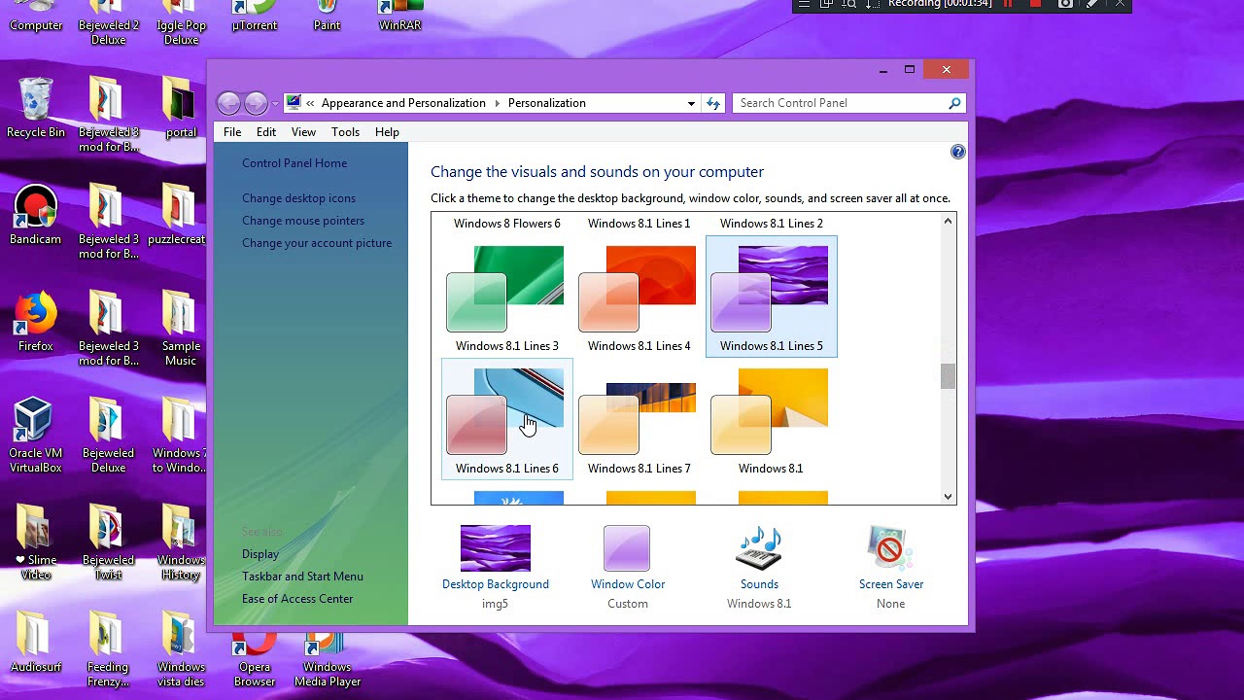Open the File menu
Viewport: 1244px width, 700px height.
[232, 132]
